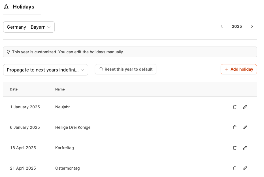Viewport: 264px width, 177px height.
Task: Delete Heilige Drei Könige holiday
Action: (x=235, y=127)
